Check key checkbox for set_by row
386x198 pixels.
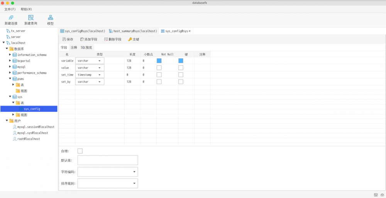(x=181, y=82)
